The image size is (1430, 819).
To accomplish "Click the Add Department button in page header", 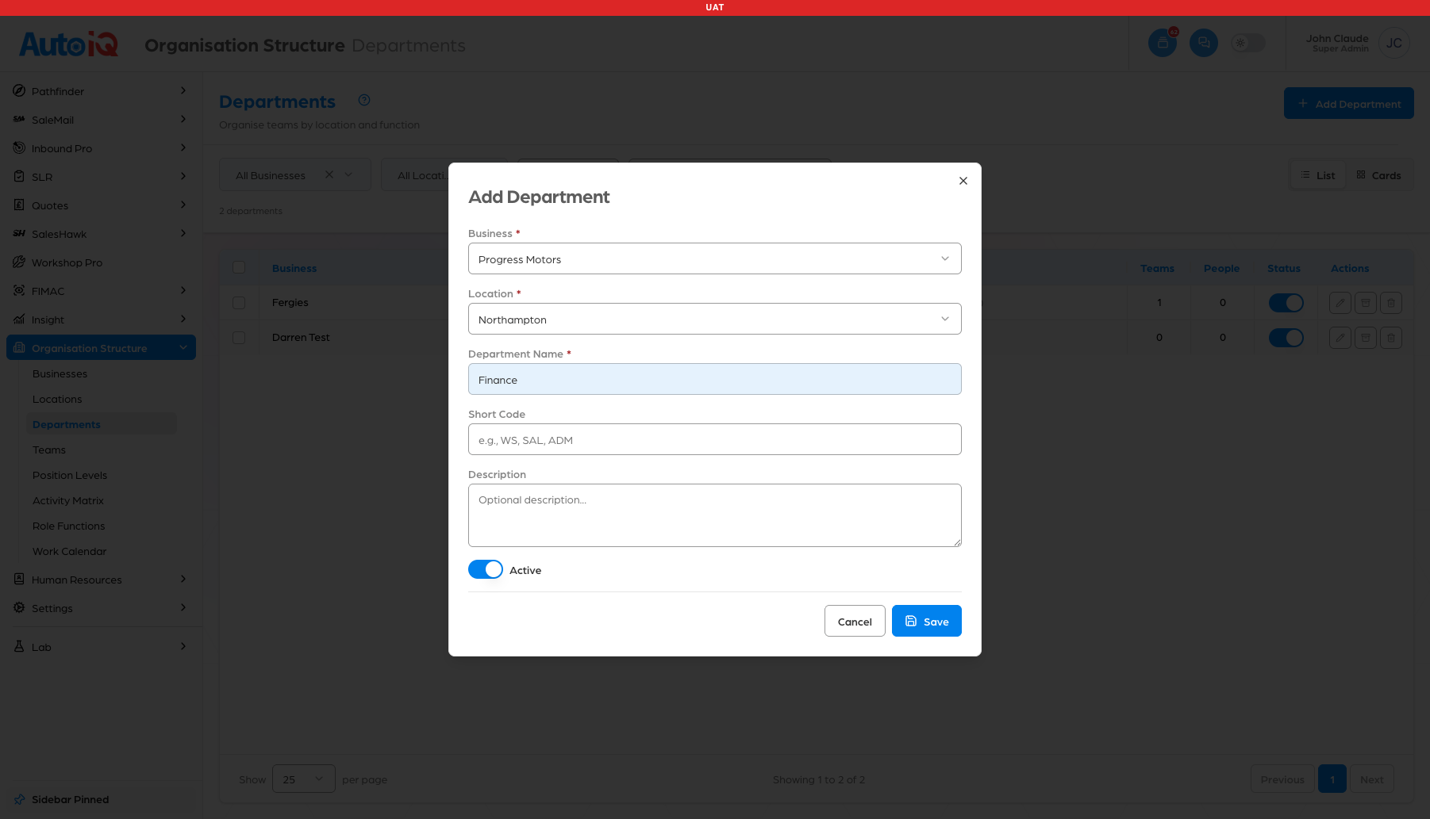I will 1349,103.
